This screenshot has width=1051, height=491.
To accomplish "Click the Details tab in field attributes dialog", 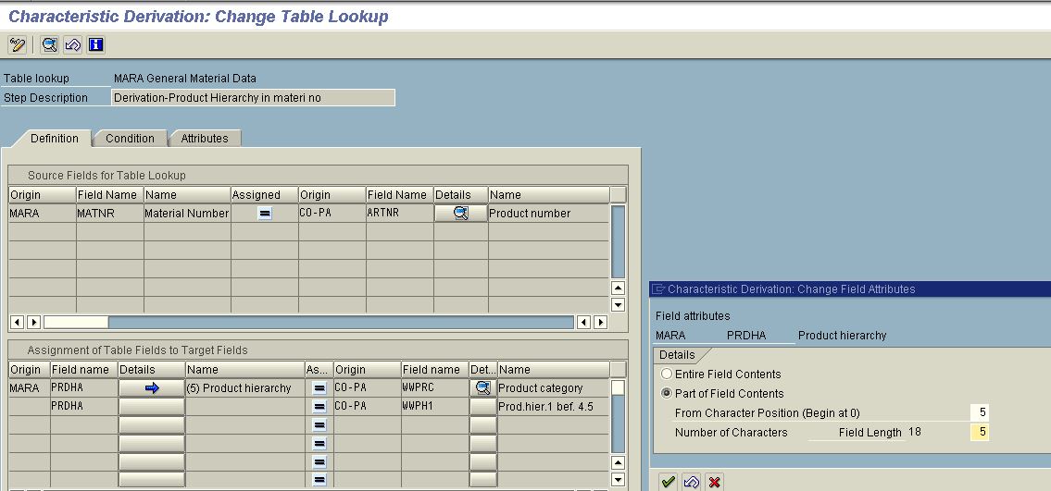I will click(677, 354).
